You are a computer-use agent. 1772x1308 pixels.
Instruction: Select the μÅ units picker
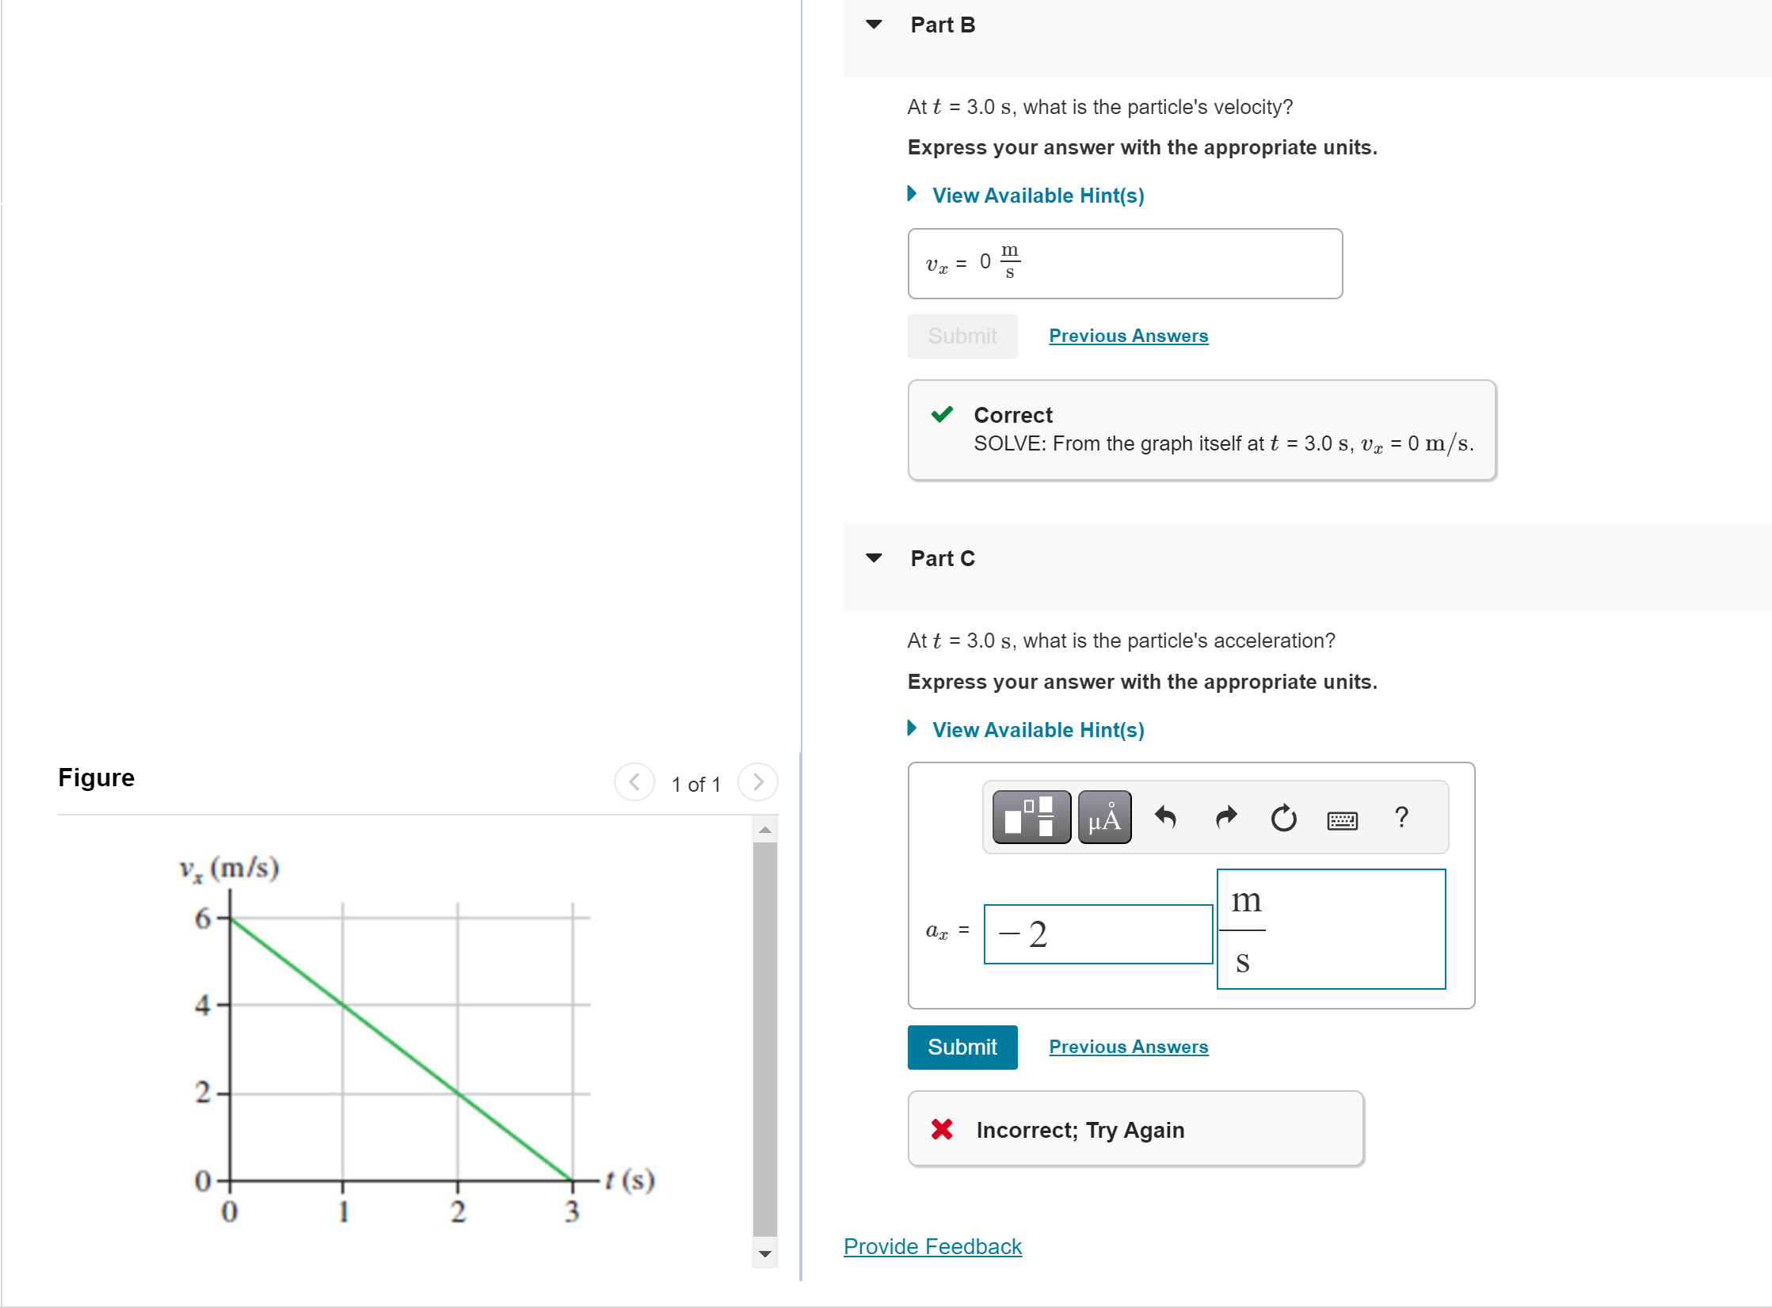[1103, 817]
